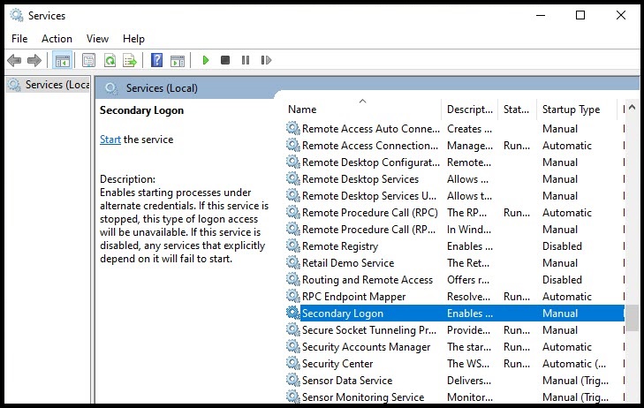Click Running status of Security Center

517,364
